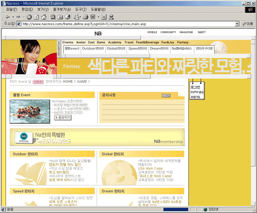Open the 판타지 수다방 submenu tab
The height and width of the screenshot is (213, 257).
tap(204, 49)
